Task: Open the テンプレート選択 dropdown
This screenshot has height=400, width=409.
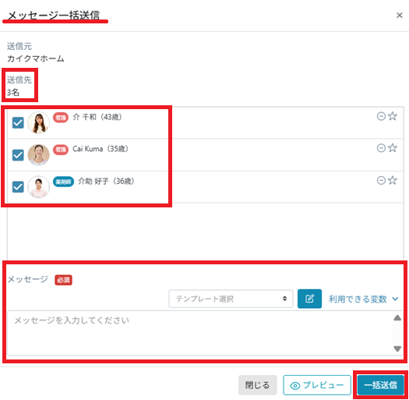Action: [231, 299]
